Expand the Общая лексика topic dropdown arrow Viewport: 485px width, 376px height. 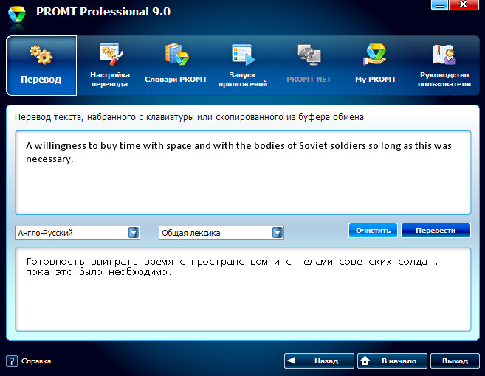coord(278,233)
